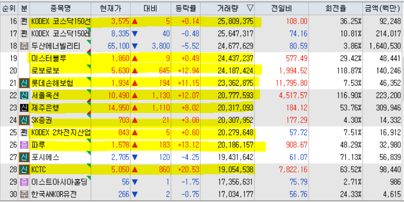Click the +20.53 change rate cell
The height and width of the screenshot is (202, 404).
coord(188,170)
